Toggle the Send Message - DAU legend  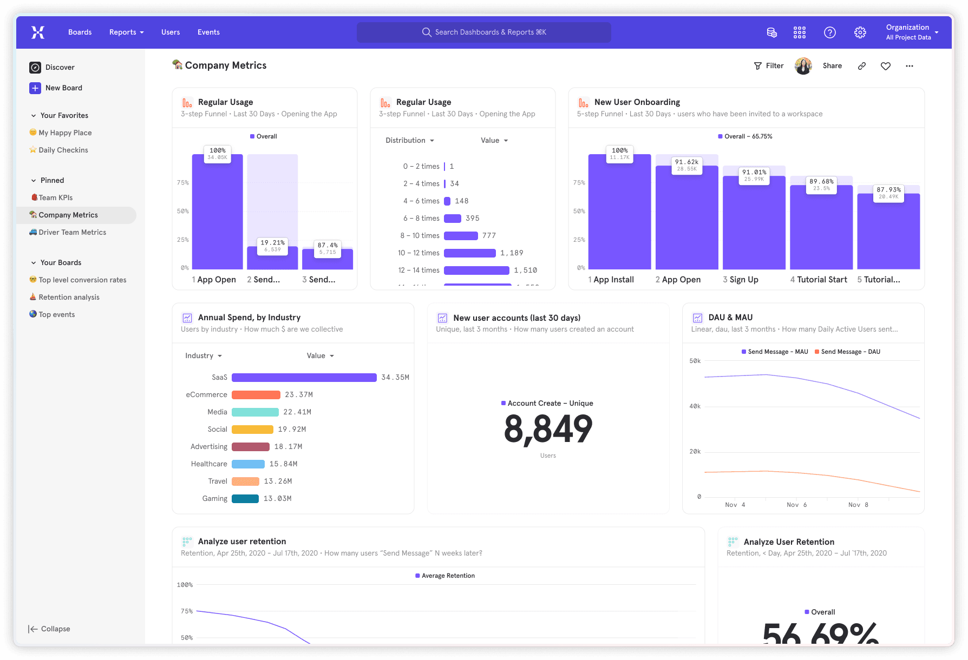(x=847, y=352)
